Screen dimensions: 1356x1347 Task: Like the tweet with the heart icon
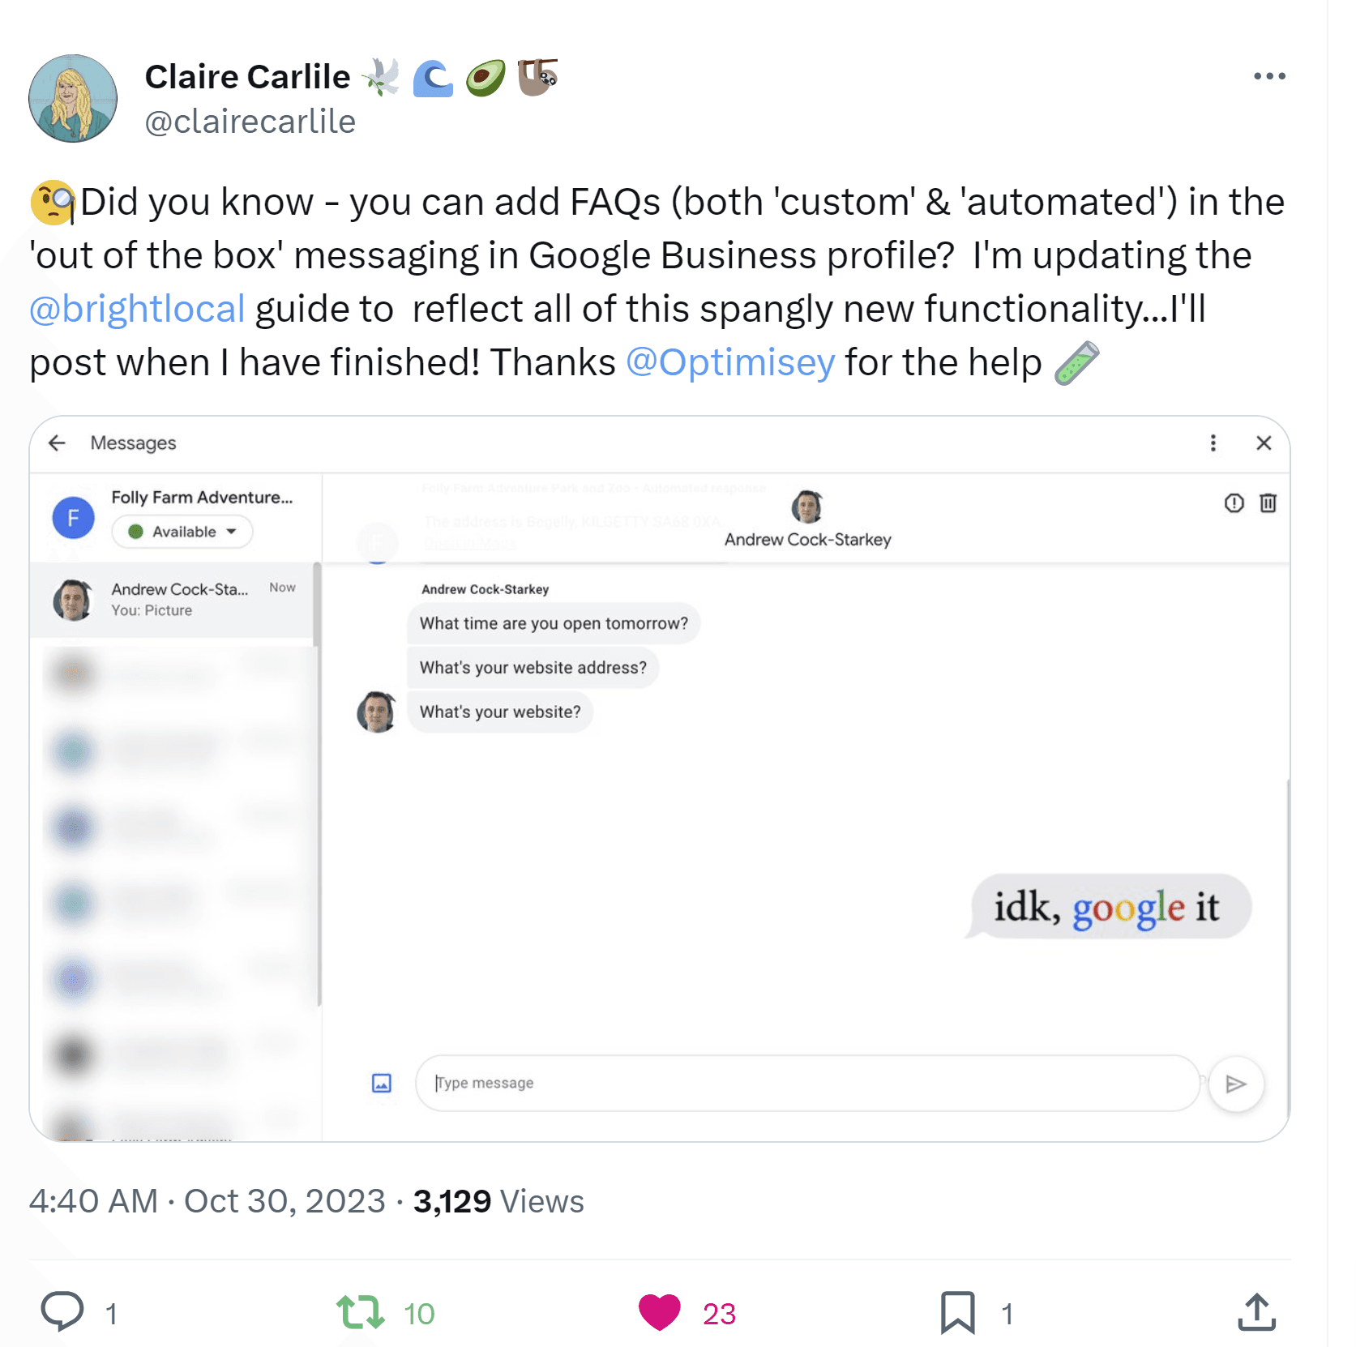click(x=659, y=1312)
